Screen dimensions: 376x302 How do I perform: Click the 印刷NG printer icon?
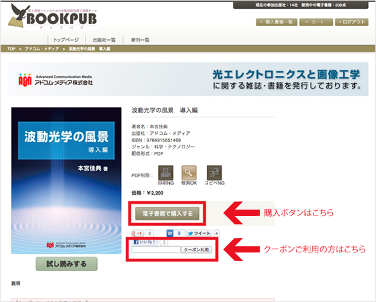point(166,172)
